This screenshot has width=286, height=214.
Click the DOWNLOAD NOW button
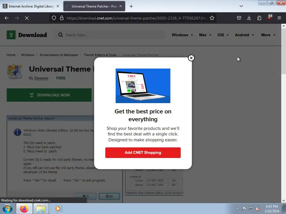(49, 95)
